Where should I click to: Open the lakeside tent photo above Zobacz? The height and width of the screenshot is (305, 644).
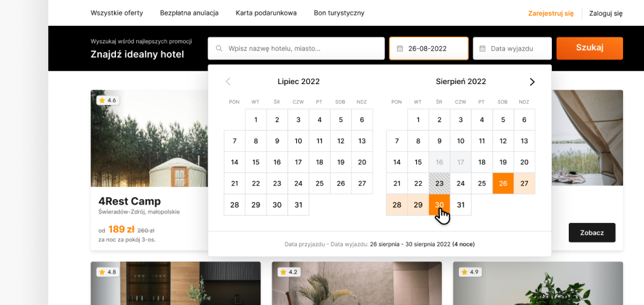[x=587, y=138]
